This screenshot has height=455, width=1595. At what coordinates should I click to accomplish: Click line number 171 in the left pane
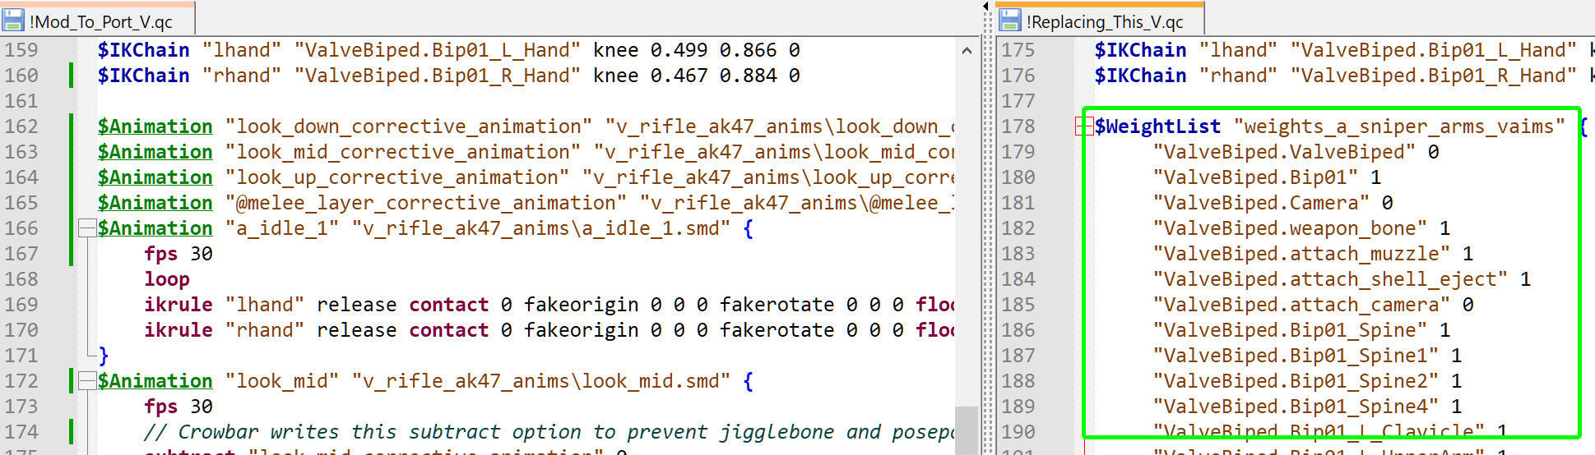click(21, 356)
